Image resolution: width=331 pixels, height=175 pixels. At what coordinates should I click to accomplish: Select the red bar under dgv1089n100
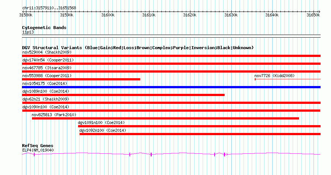click(123, 95)
